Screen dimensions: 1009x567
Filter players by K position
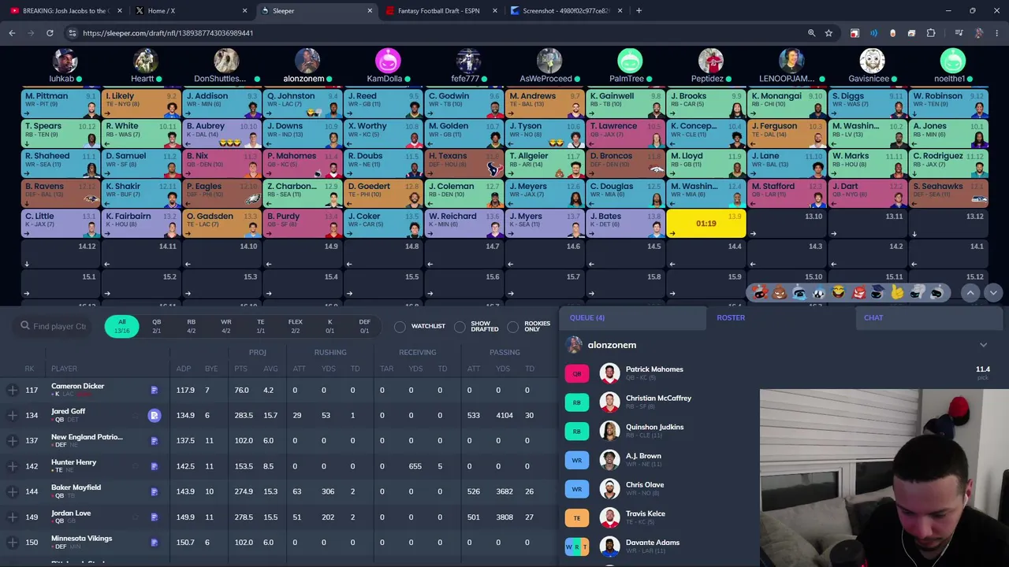330,326
